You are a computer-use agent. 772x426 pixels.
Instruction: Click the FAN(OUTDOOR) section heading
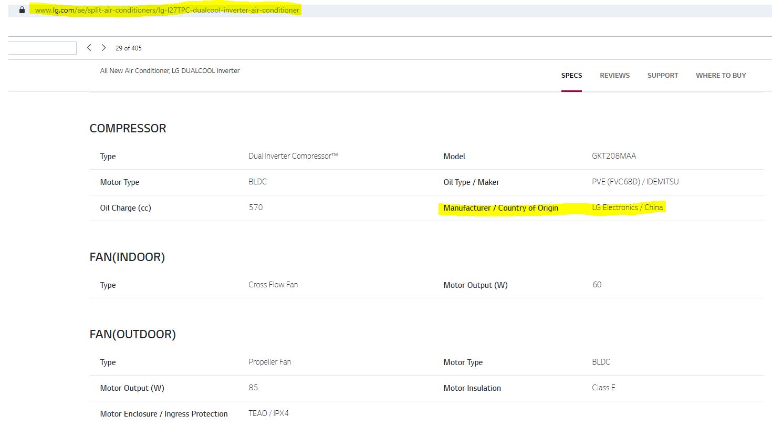(132, 335)
